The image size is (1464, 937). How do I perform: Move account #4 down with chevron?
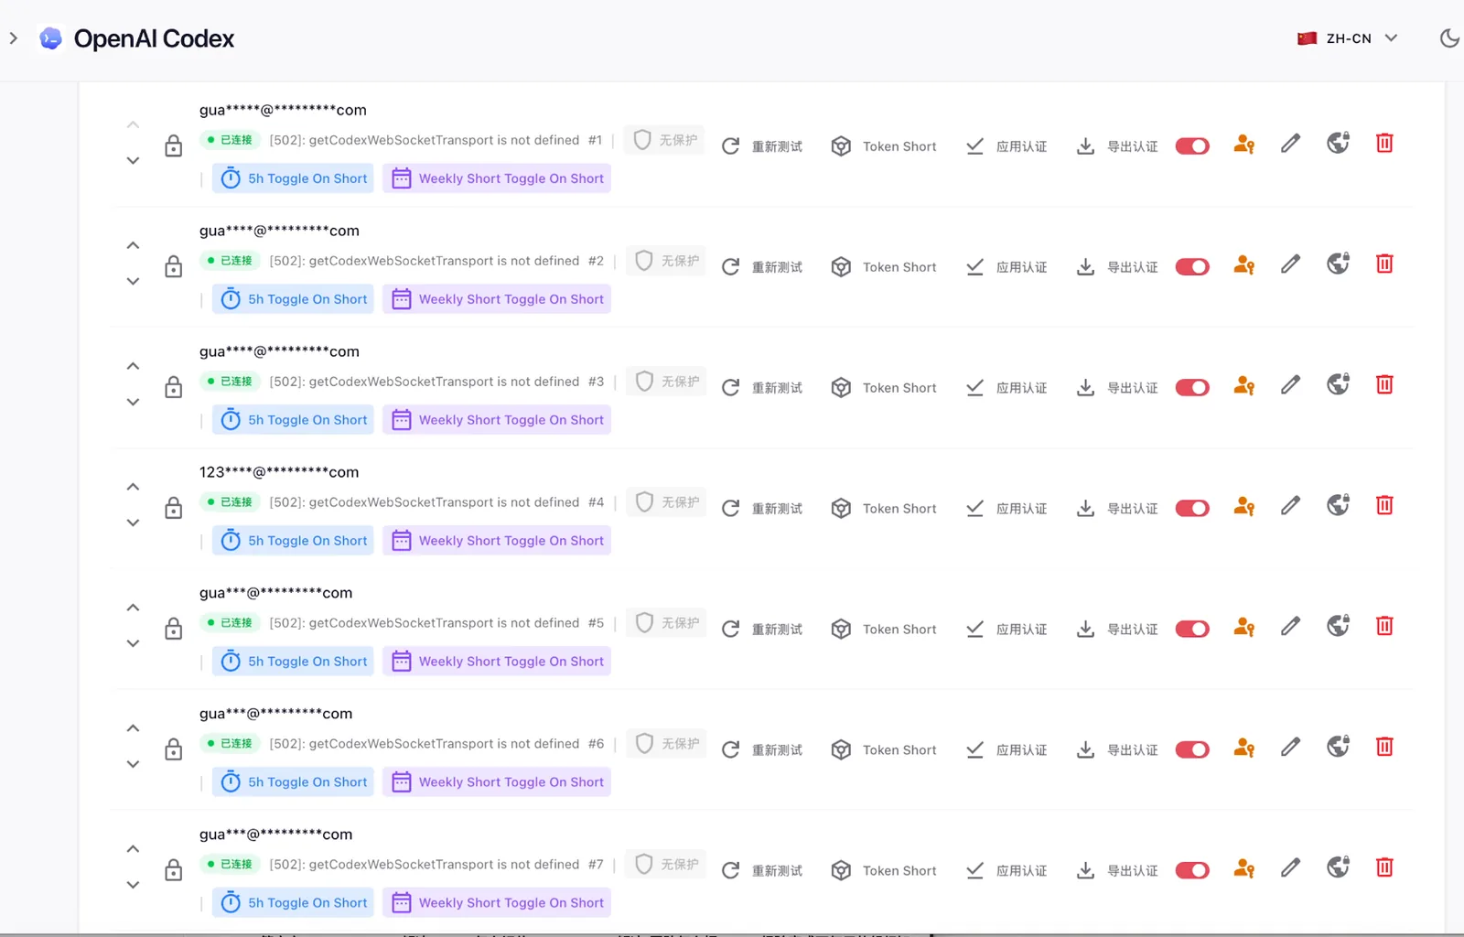133,522
